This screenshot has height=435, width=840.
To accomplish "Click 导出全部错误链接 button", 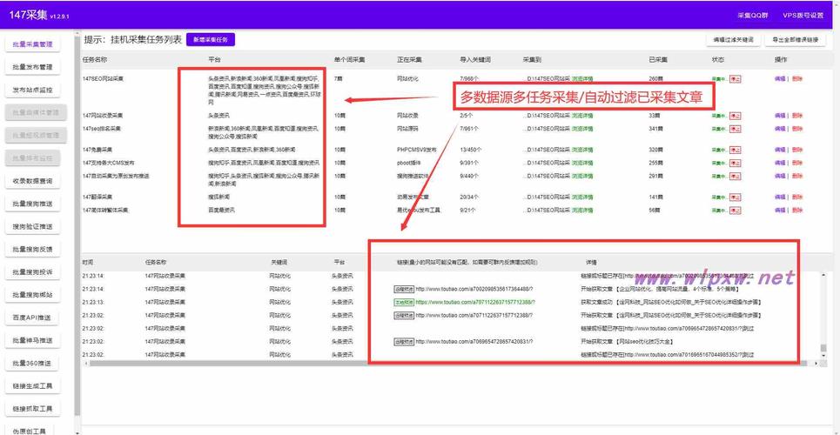I will (795, 40).
